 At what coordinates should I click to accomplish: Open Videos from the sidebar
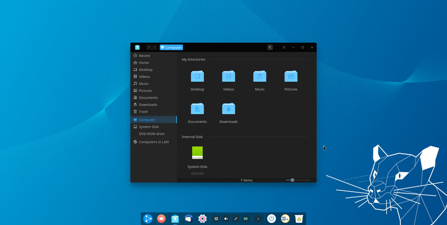click(154, 76)
